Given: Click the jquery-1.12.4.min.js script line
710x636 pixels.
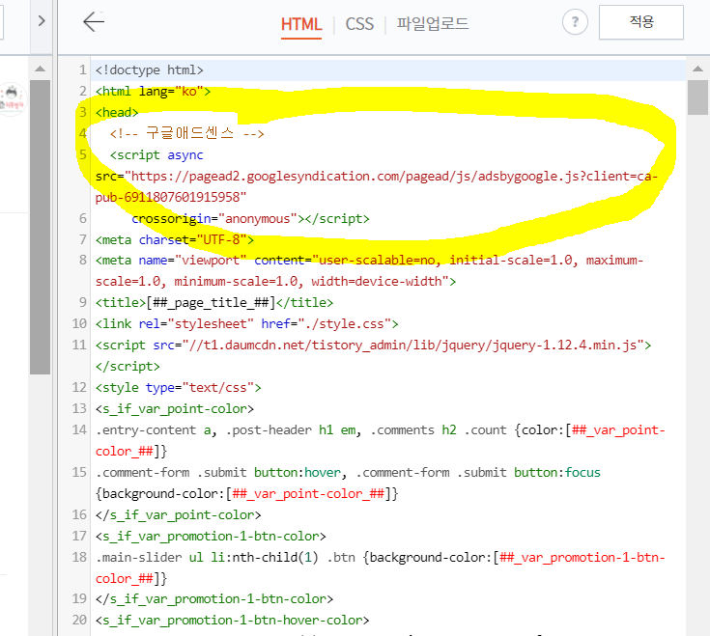Looking at the screenshot, I should pyautogui.click(x=373, y=346).
